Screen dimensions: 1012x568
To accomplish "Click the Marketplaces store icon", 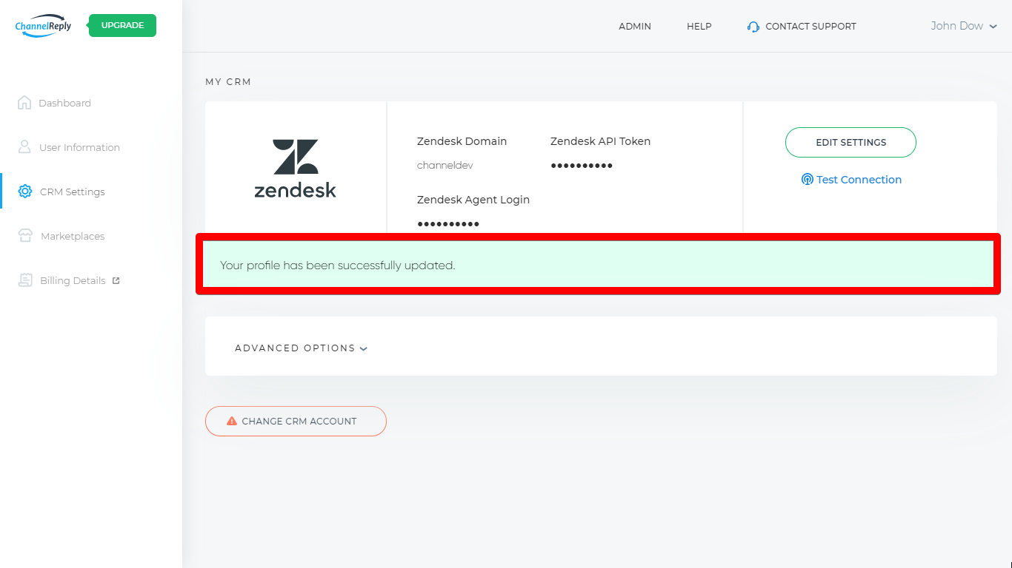I will click(26, 236).
